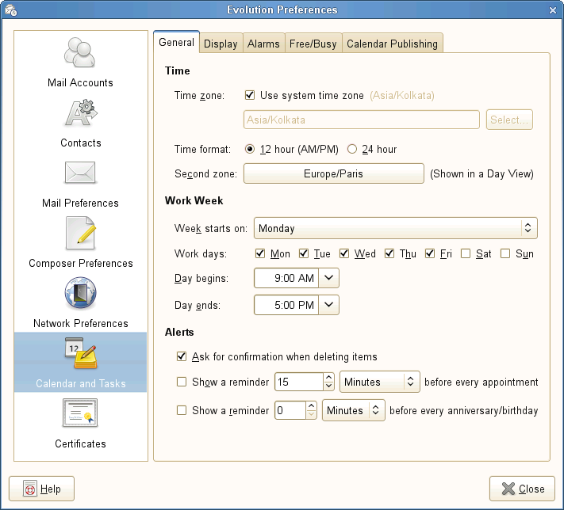The height and width of the screenshot is (510, 564).
Task: Uncheck Mon work day
Action: coord(260,253)
